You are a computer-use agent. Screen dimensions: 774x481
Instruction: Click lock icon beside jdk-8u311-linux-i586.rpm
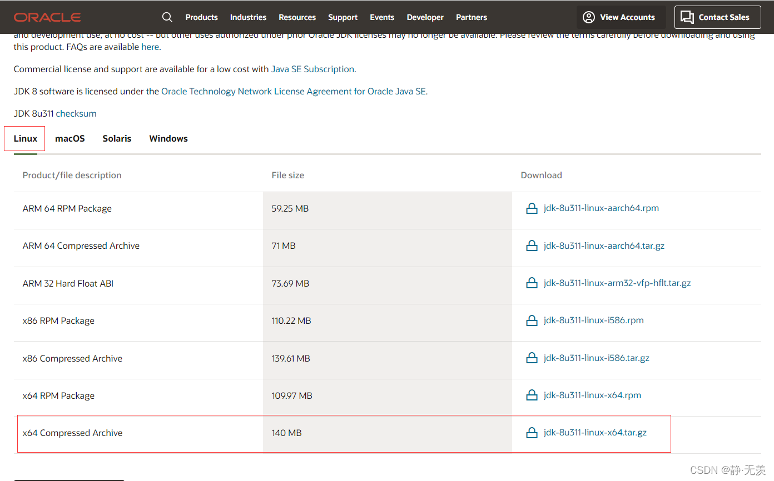[532, 320]
